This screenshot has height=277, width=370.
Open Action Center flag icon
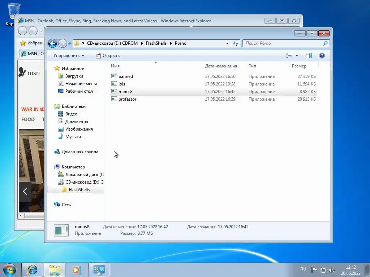pyautogui.click(x=314, y=270)
